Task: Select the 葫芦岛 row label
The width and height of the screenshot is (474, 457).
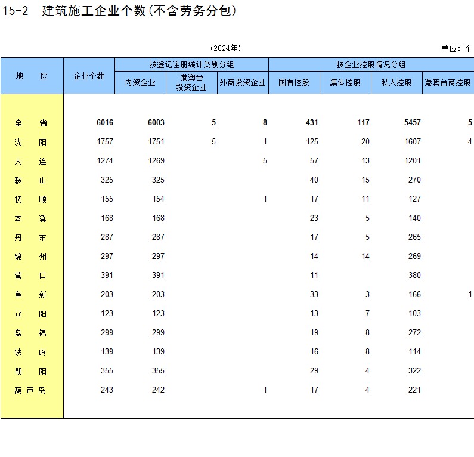Action: click(31, 390)
